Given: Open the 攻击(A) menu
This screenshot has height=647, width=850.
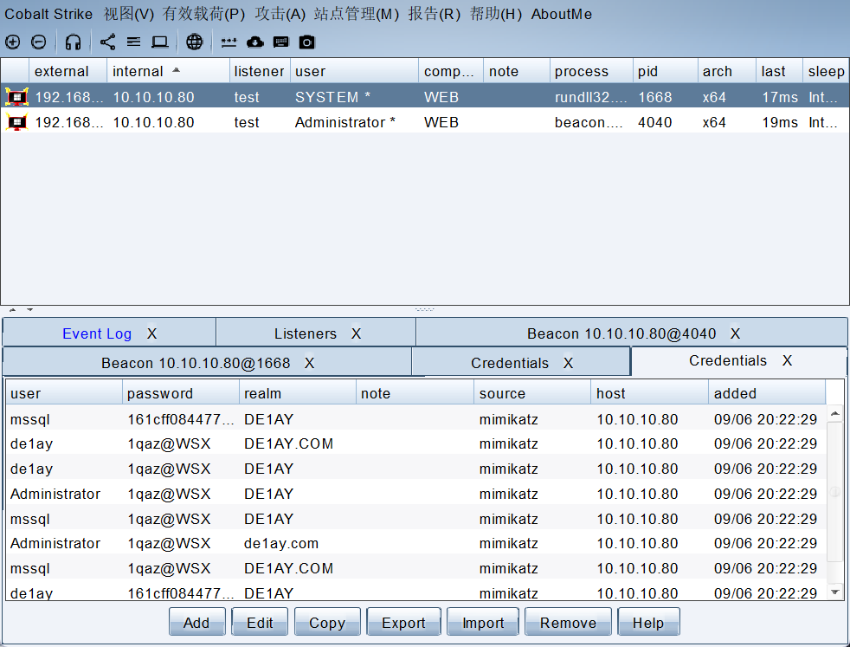Looking at the screenshot, I should (280, 14).
